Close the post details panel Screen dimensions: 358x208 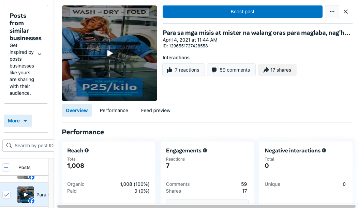346,12
